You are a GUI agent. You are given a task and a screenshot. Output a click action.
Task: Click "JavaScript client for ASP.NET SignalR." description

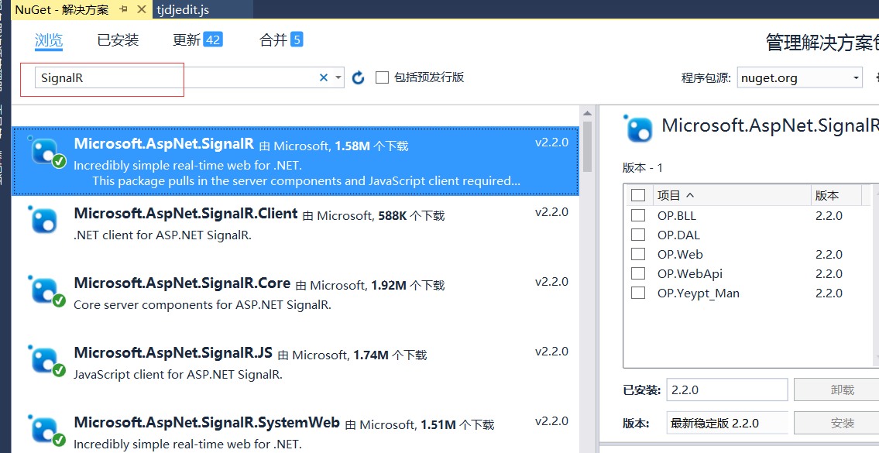click(x=177, y=374)
